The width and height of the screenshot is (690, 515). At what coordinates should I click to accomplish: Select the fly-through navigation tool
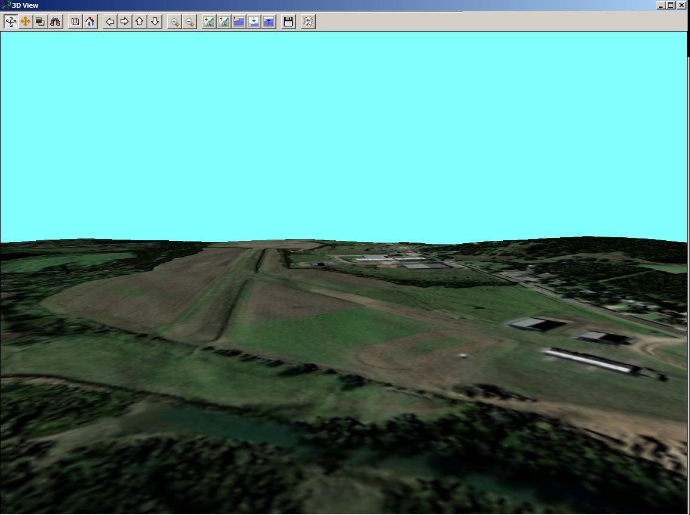tap(10, 21)
